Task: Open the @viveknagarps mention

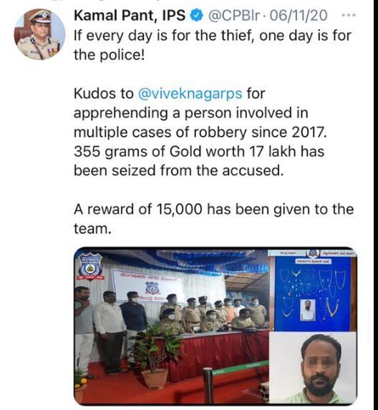Action: click(x=190, y=94)
